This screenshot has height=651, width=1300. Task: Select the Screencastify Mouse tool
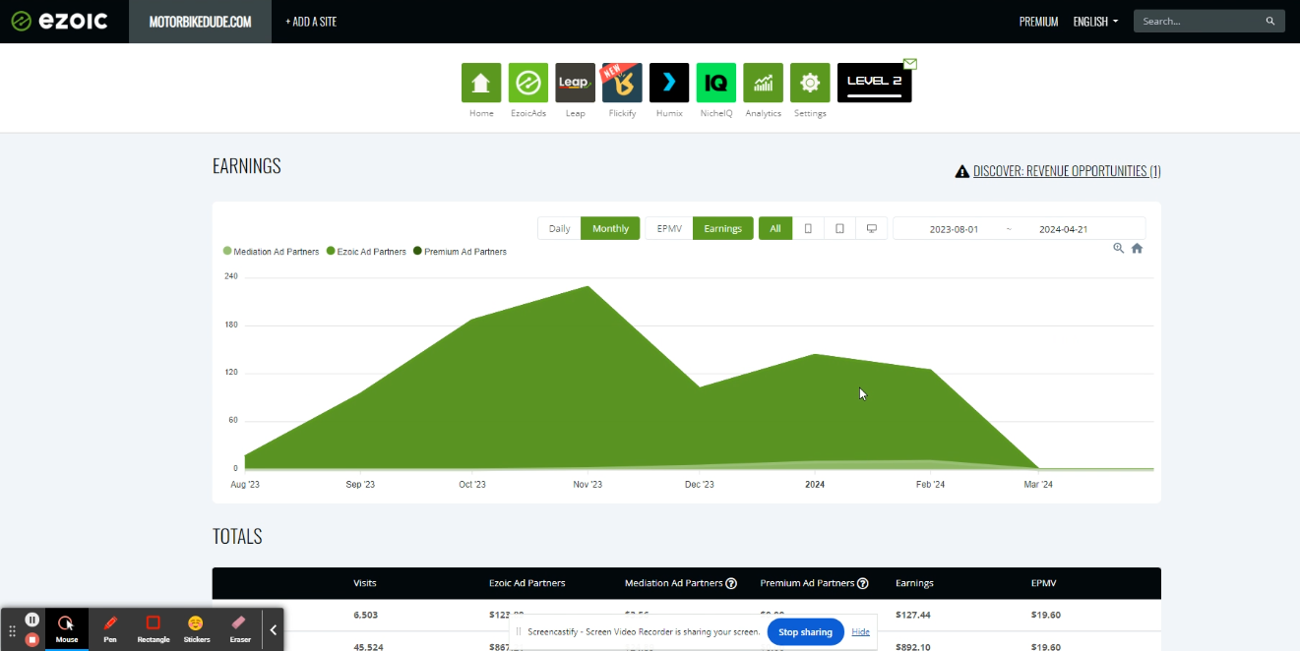coord(67,629)
